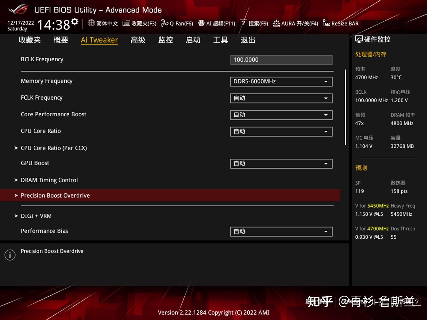Open the CPU Core Ratio dropdown

coord(281,131)
